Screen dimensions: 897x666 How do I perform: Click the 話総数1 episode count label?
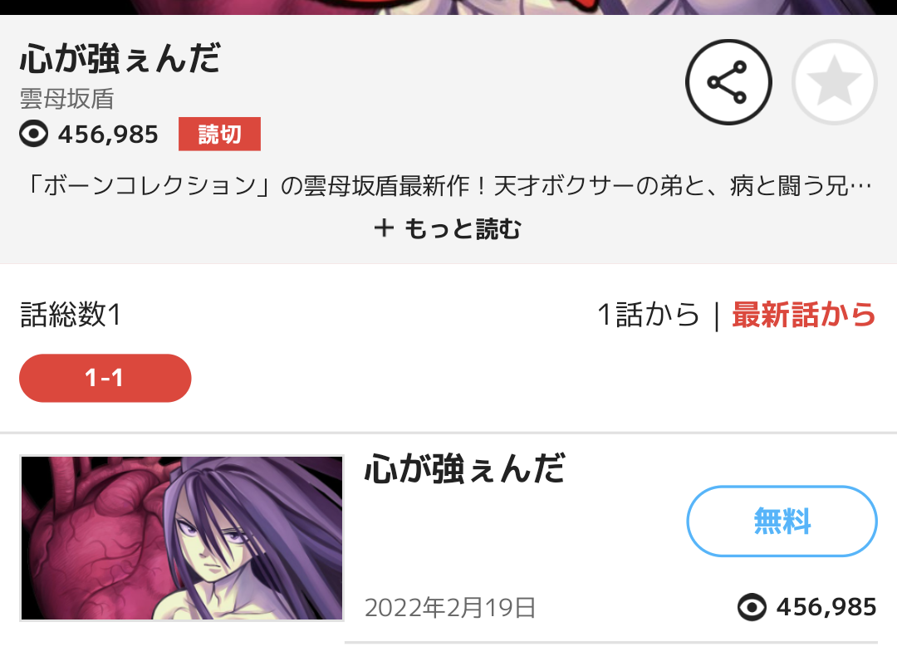pos(71,315)
